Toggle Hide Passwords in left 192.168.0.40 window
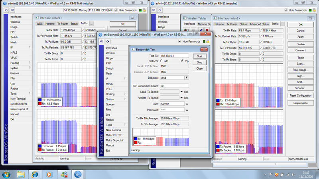The width and height of the screenshot is (319, 179). click(x=116, y=10)
